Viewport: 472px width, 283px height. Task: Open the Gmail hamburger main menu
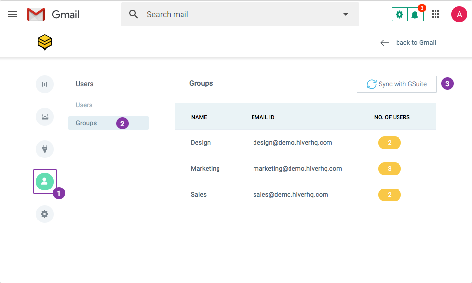click(x=12, y=14)
